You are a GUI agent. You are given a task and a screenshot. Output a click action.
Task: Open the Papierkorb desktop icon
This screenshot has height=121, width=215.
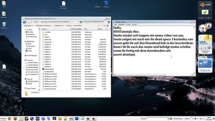(x=4, y=26)
